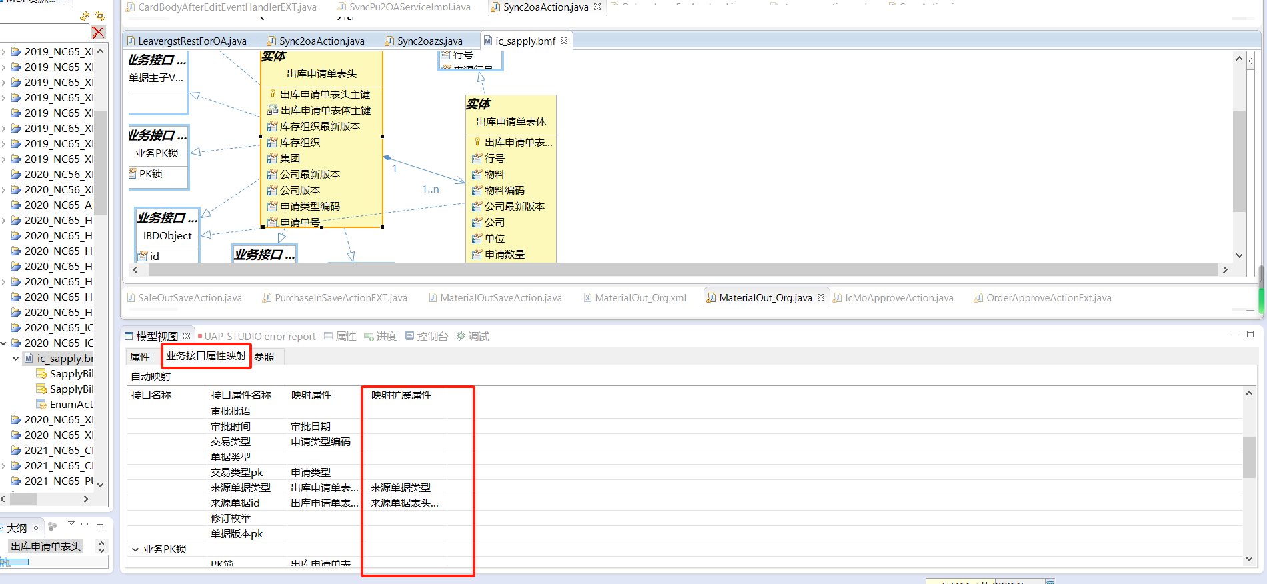
Task: Close the 模型视图 view tab
Action: 187,336
